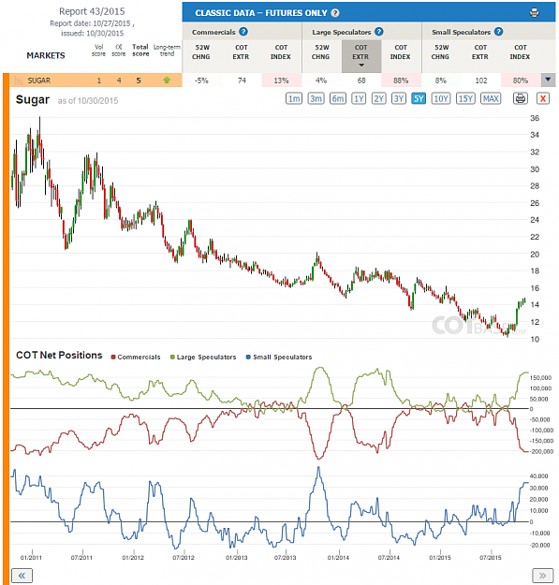Close the Sugar chart with the red X
This screenshot has width=559, height=585.
pyautogui.click(x=543, y=98)
